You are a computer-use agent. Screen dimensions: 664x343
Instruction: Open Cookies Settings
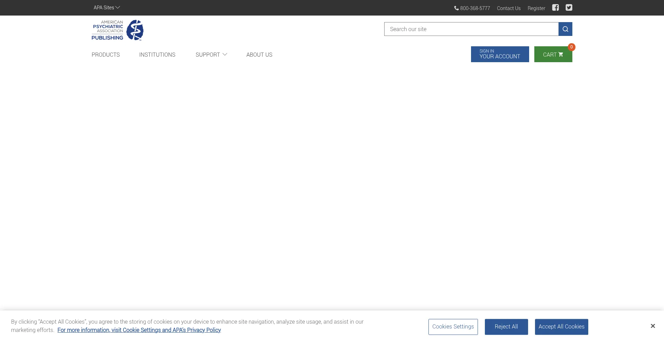tap(453, 327)
